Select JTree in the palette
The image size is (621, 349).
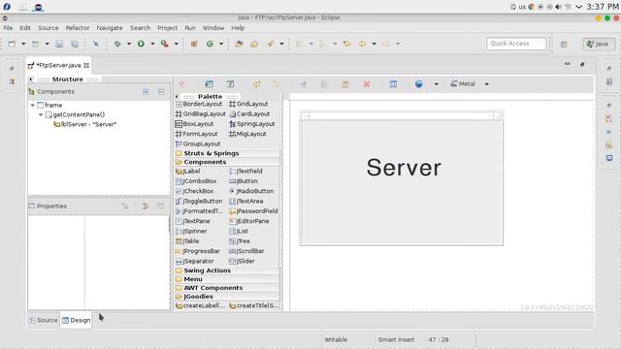[x=240, y=241]
